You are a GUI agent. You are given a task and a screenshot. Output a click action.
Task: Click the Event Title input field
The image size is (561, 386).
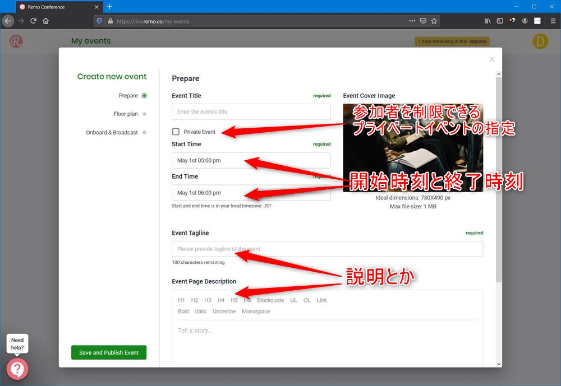[x=251, y=112]
